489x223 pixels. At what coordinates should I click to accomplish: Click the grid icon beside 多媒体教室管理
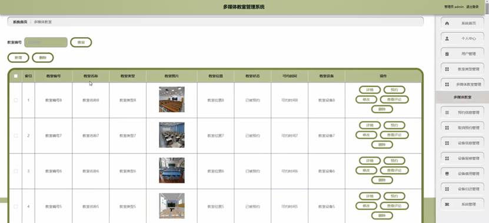point(447,85)
